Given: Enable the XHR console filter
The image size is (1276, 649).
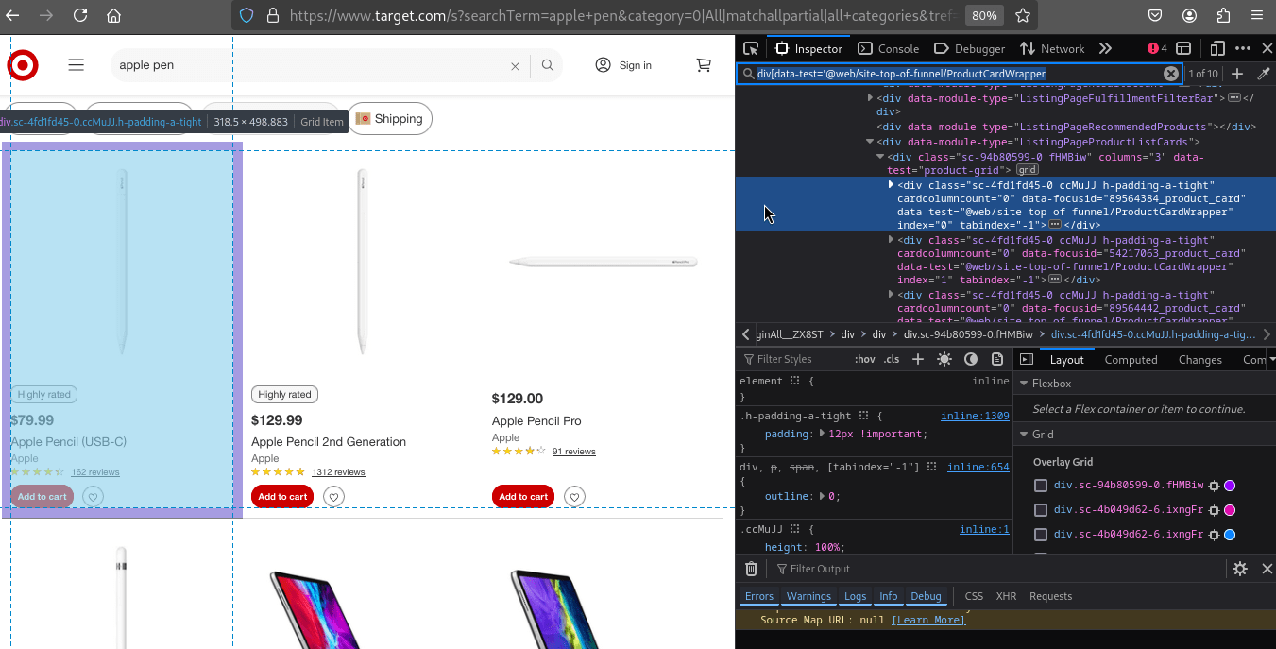Looking at the screenshot, I should pos(1006,596).
